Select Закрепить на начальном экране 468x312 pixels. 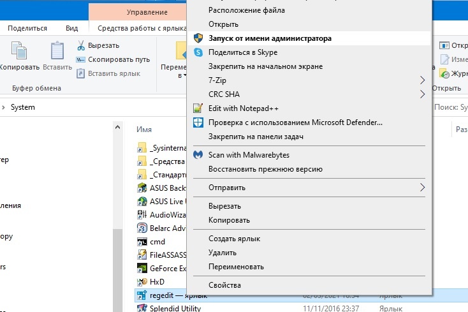pyautogui.click(x=309, y=66)
